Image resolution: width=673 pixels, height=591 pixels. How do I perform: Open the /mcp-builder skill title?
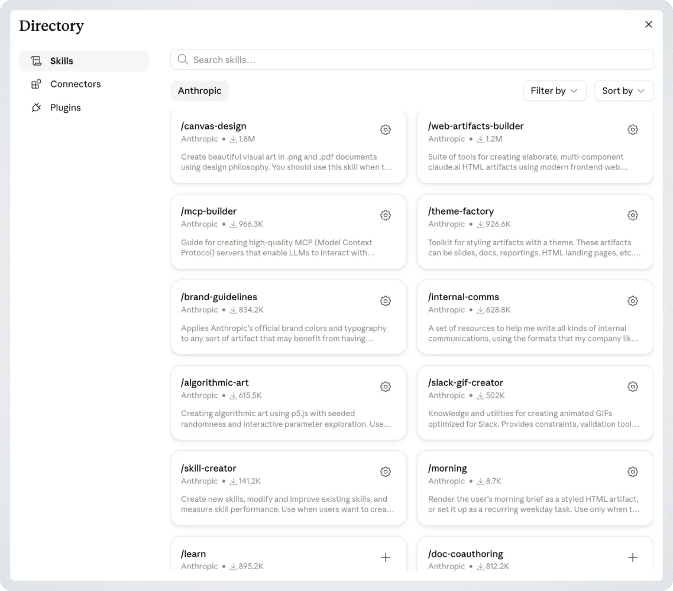209,212
